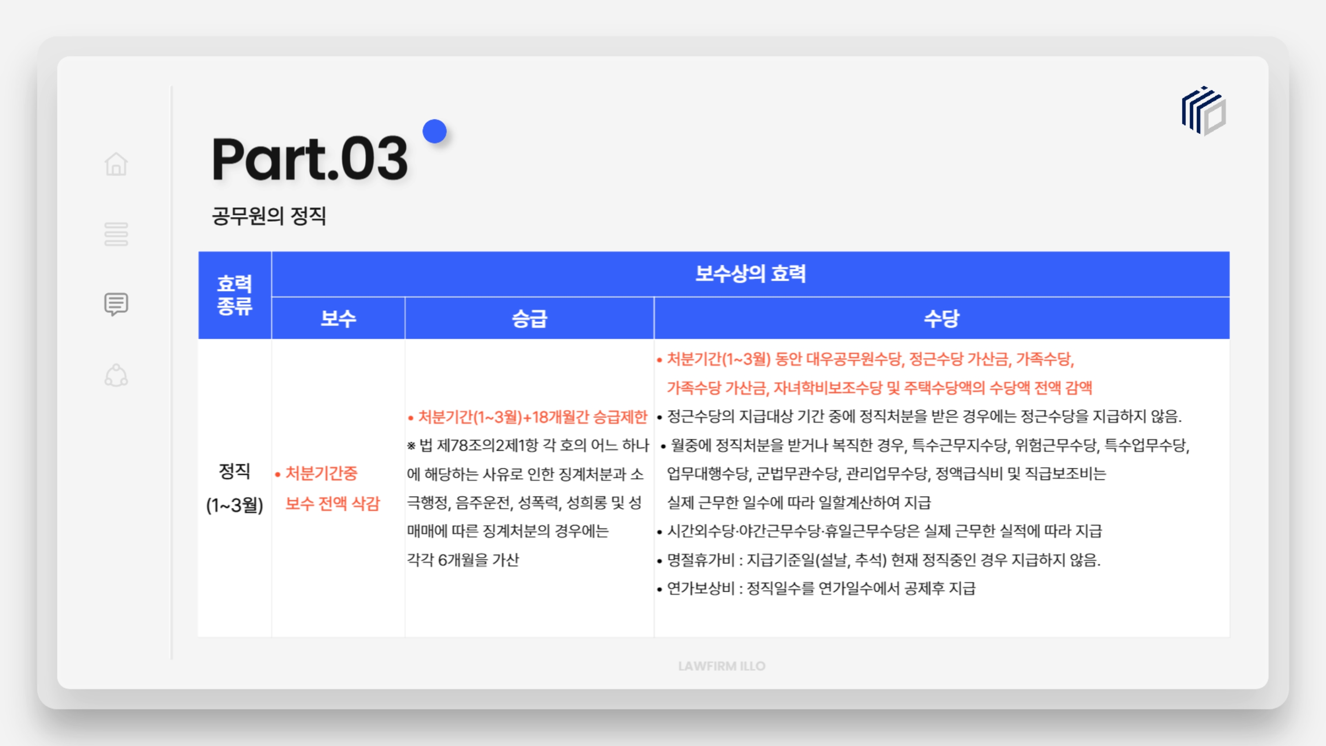Viewport: 1326px width, 746px height.
Task: Click the blue dot beside Part.03
Action: [434, 131]
